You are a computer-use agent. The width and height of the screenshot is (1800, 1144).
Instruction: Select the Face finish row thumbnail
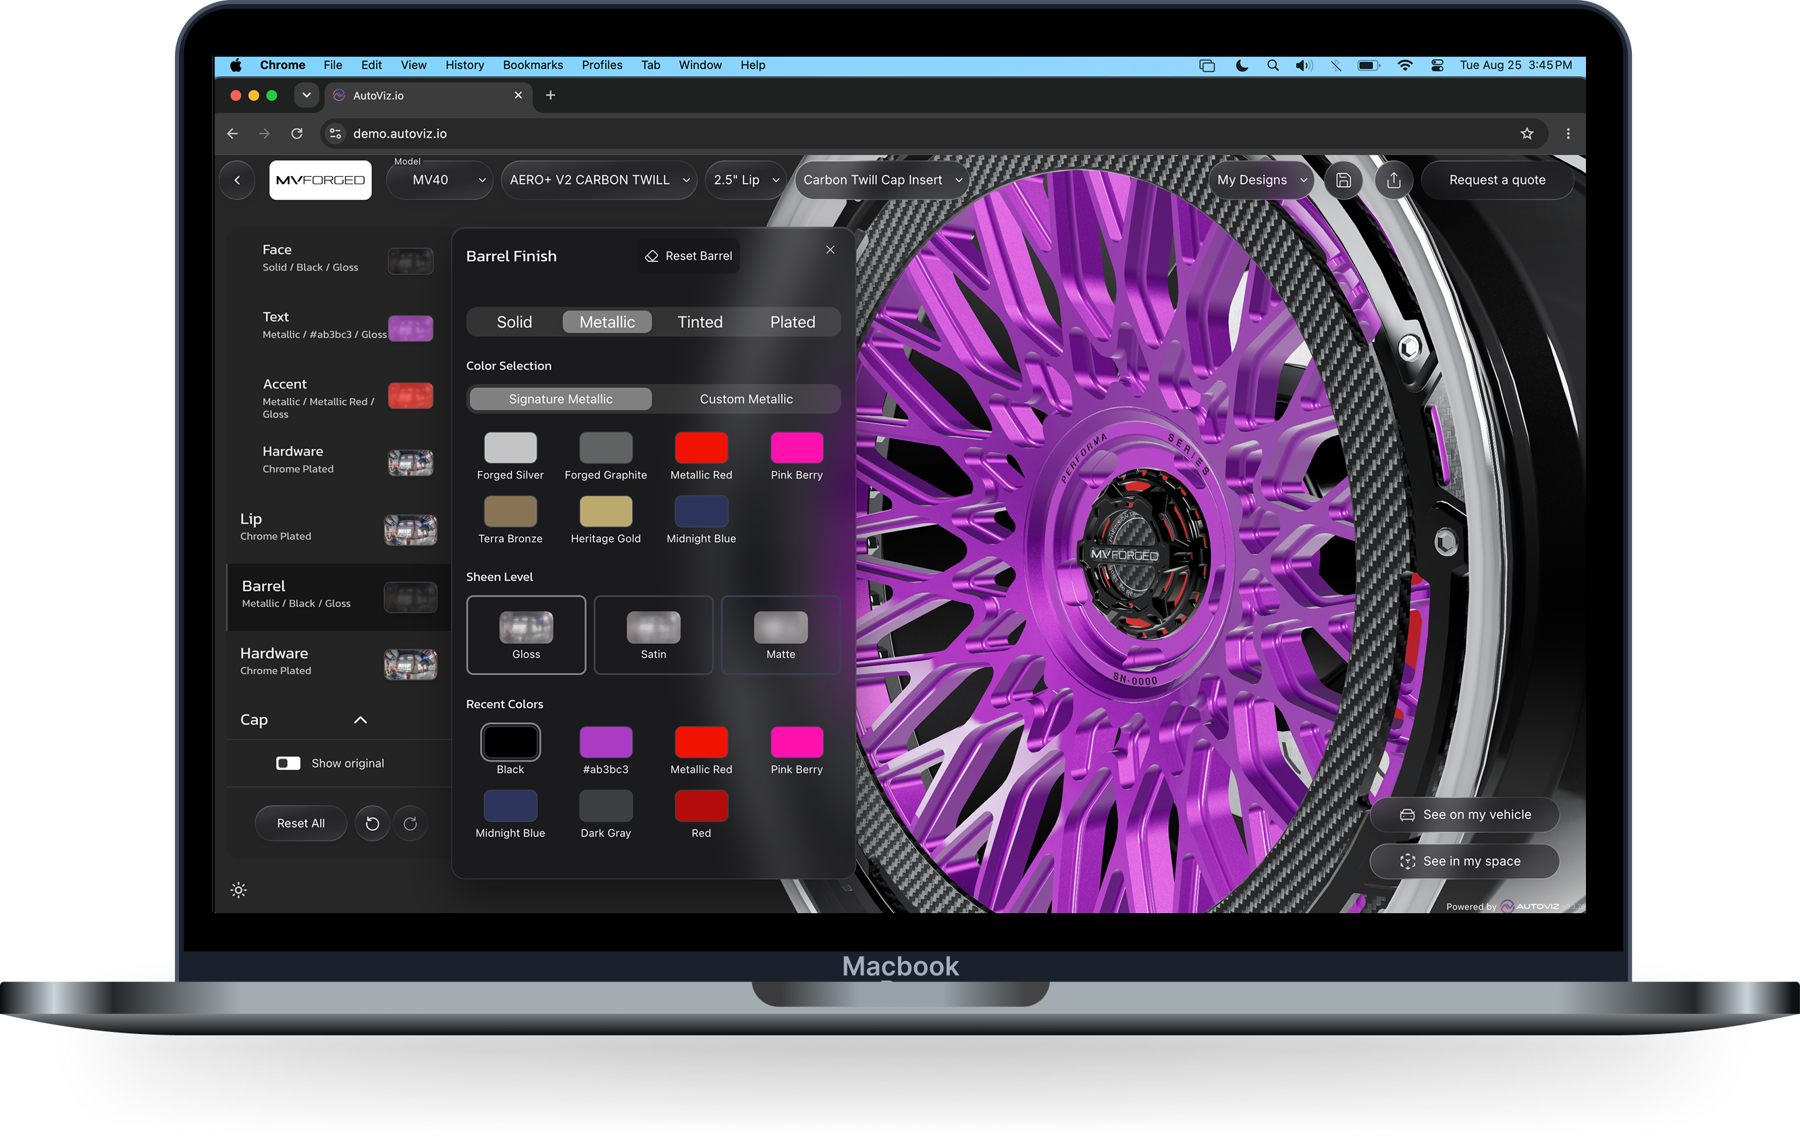pyautogui.click(x=411, y=261)
